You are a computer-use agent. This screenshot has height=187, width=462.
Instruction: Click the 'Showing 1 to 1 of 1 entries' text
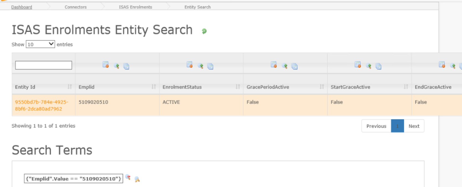[x=43, y=126]
